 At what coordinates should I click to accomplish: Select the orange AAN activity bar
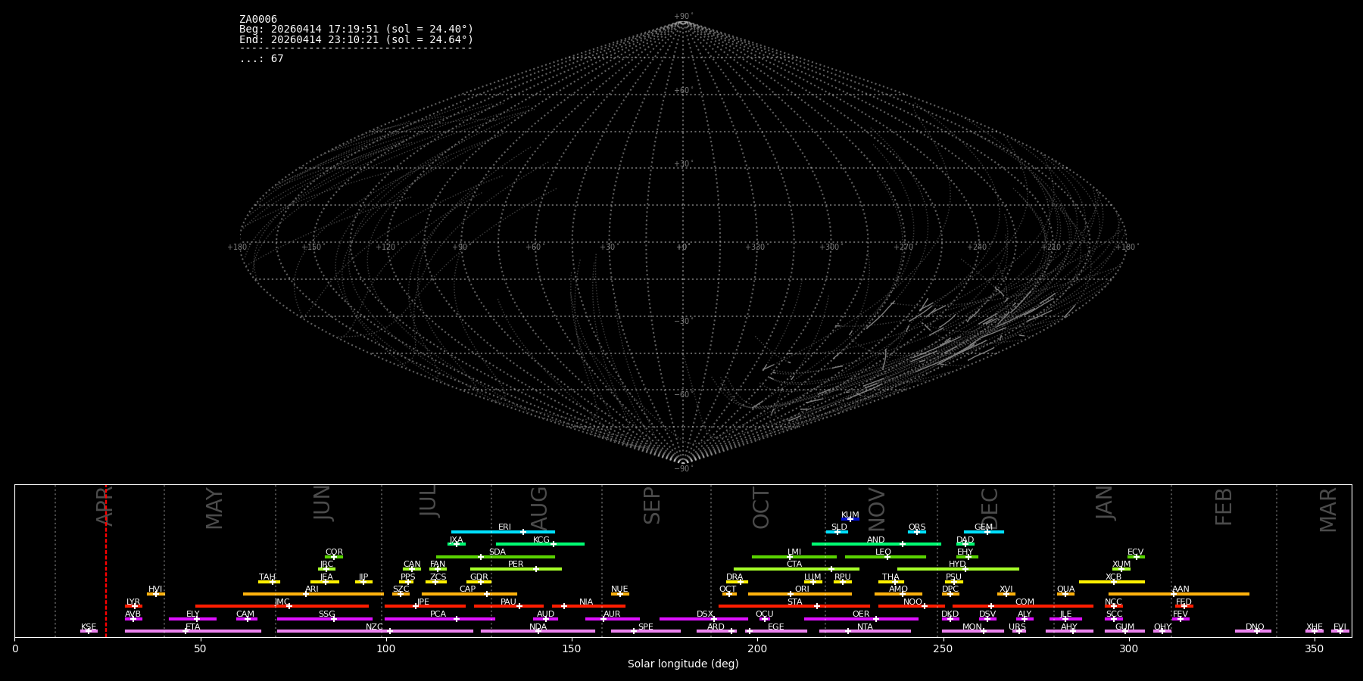tap(1179, 594)
